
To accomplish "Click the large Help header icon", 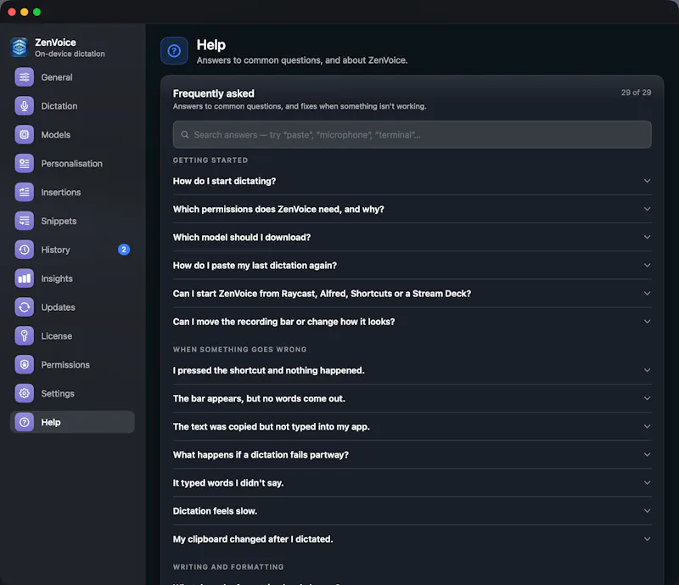I will click(x=174, y=51).
